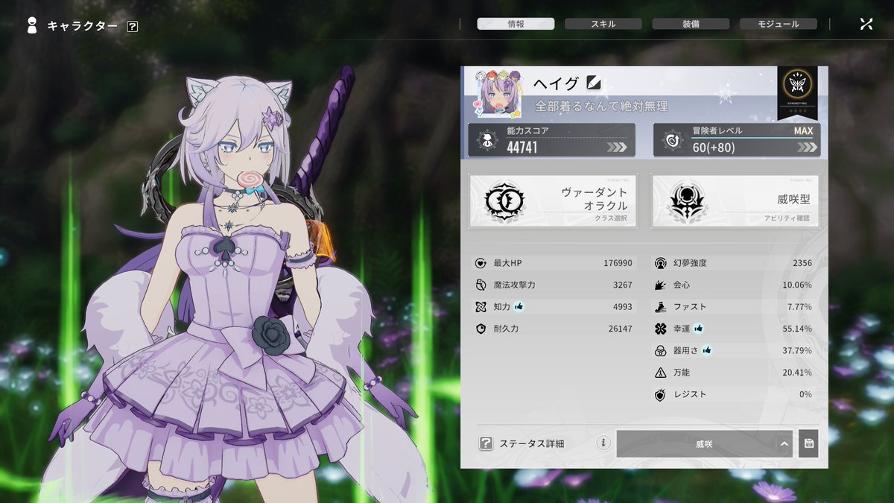Expand 能力スコア triple chevron arrows
Screen dimensions: 894x503
(617, 147)
